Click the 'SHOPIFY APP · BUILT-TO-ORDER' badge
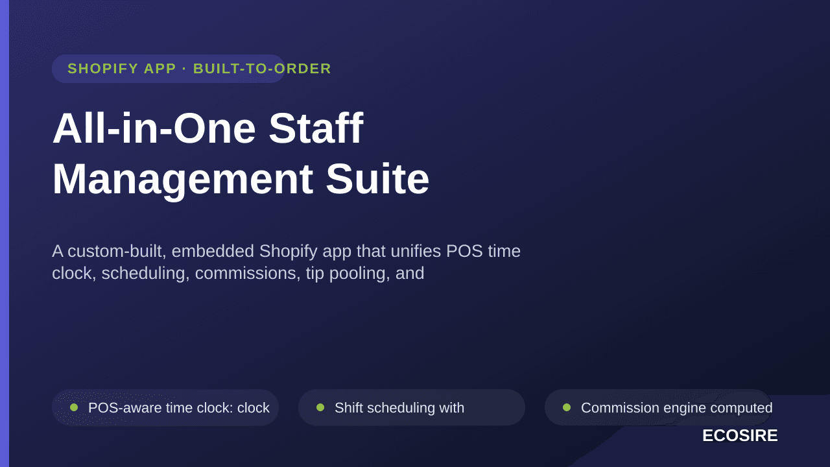Viewport: 830px width, 467px height. [169, 69]
